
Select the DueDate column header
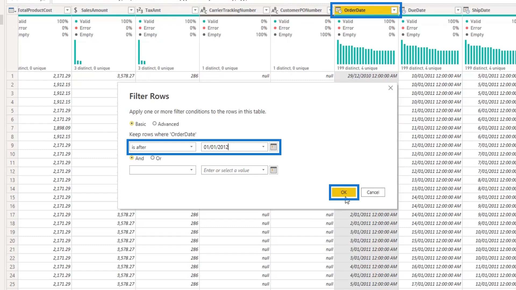coord(430,10)
